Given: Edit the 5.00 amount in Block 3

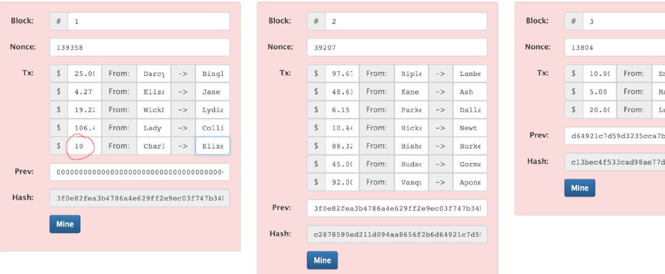Looking at the screenshot, I should click(600, 92).
